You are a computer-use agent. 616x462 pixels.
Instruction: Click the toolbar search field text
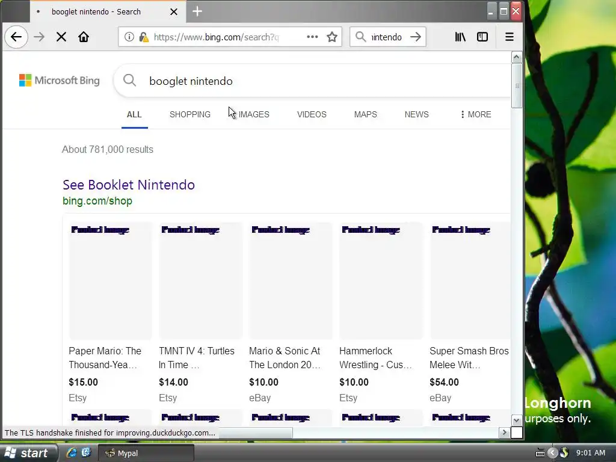(x=387, y=37)
